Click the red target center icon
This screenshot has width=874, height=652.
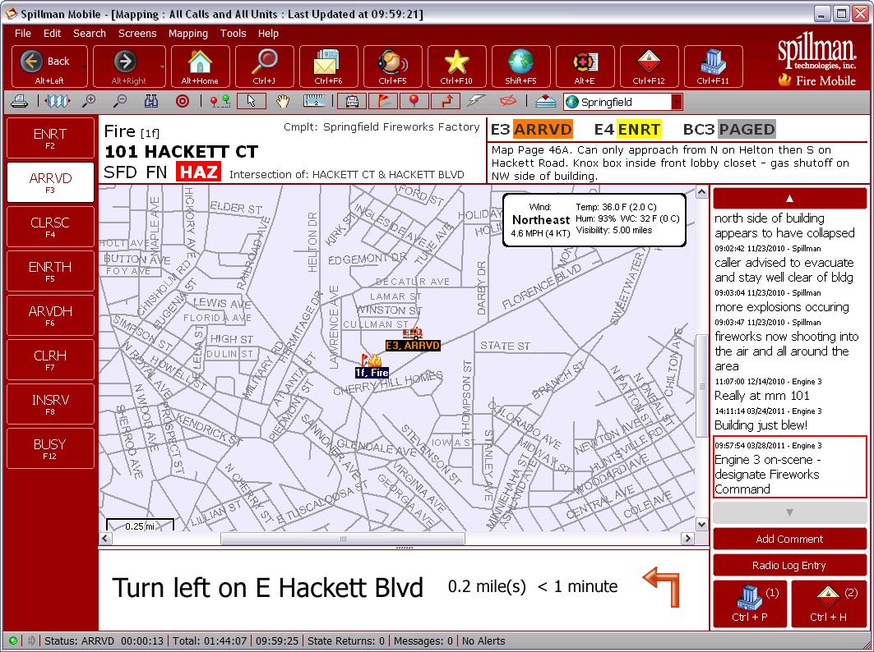coord(183,101)
